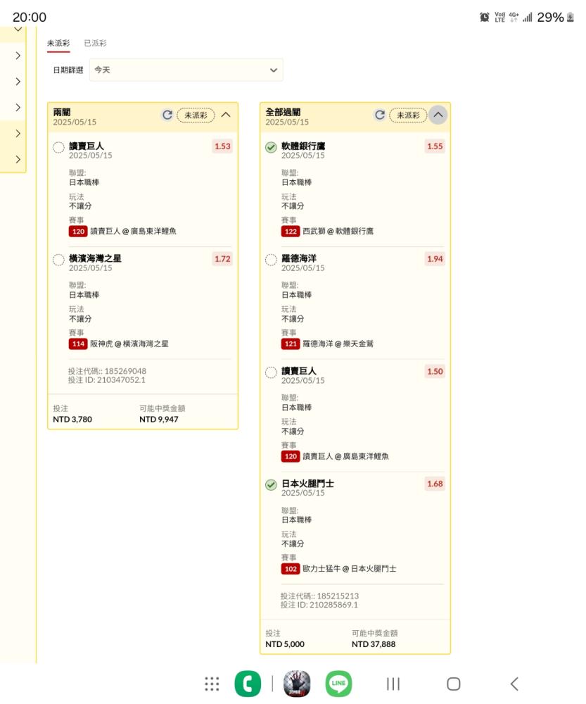The height and width of the screenshot is (704, 586).
Task: Refresh the 兩關 bet card
Action: pyautogui.click(x=167, y=115)
